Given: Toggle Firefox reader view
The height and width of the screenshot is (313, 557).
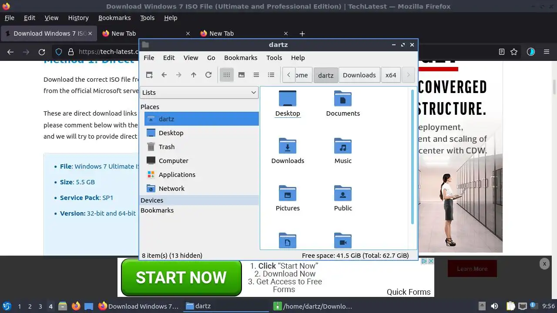Looking at the screenshot, I should [x=502, y=52].
